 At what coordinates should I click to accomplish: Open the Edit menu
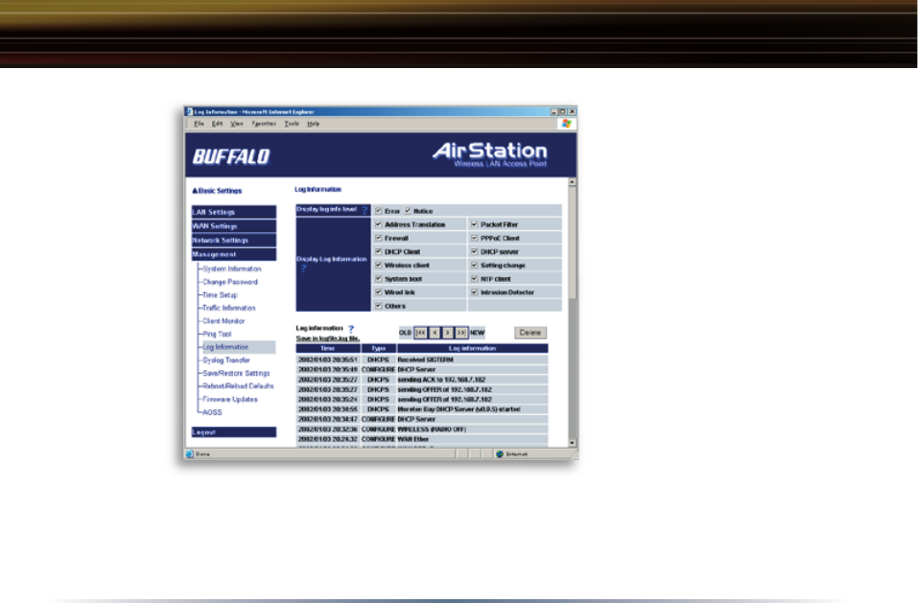click(x=217, y=124)
